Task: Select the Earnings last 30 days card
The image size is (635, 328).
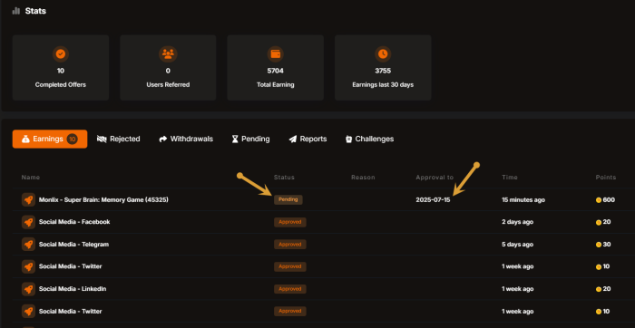Action: click(x=383, y=68)
